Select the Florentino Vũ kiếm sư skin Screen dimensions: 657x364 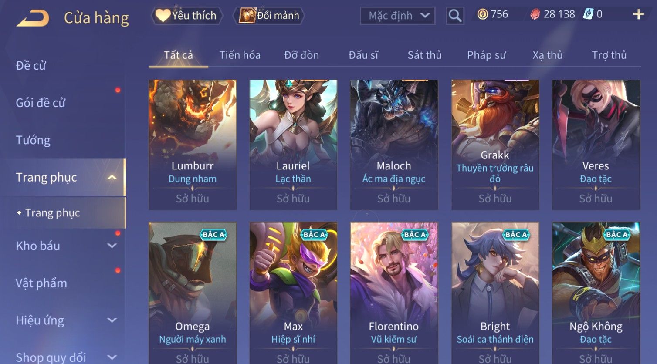(x=394, y=293)
